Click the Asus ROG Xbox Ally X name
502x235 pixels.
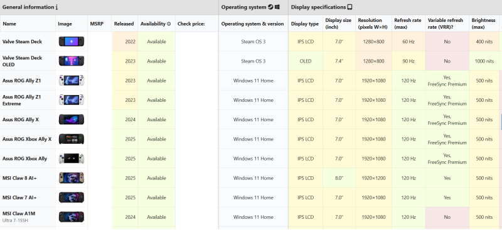pyautogui.click(x=27, y=139)
